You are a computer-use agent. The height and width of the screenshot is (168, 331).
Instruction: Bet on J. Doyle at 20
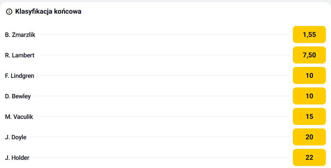tap(309, 137)
